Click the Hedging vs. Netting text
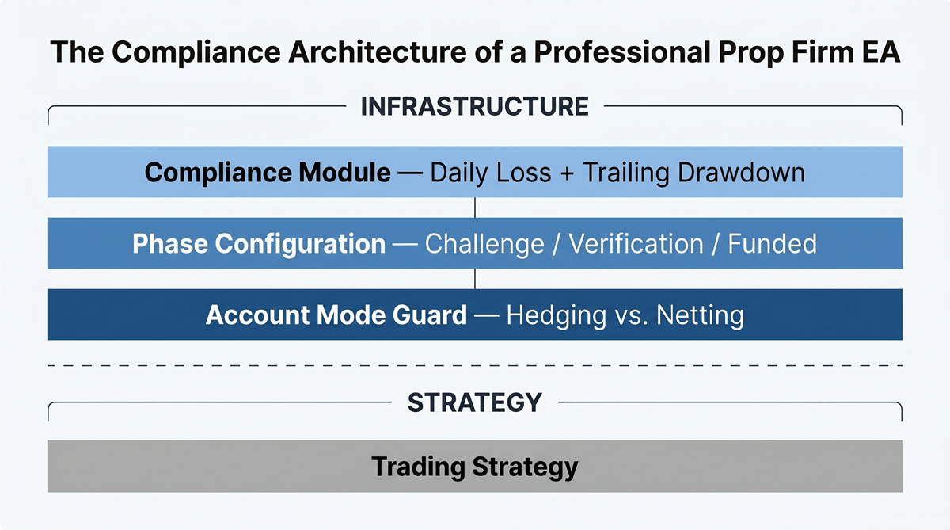 coord(625,315)
